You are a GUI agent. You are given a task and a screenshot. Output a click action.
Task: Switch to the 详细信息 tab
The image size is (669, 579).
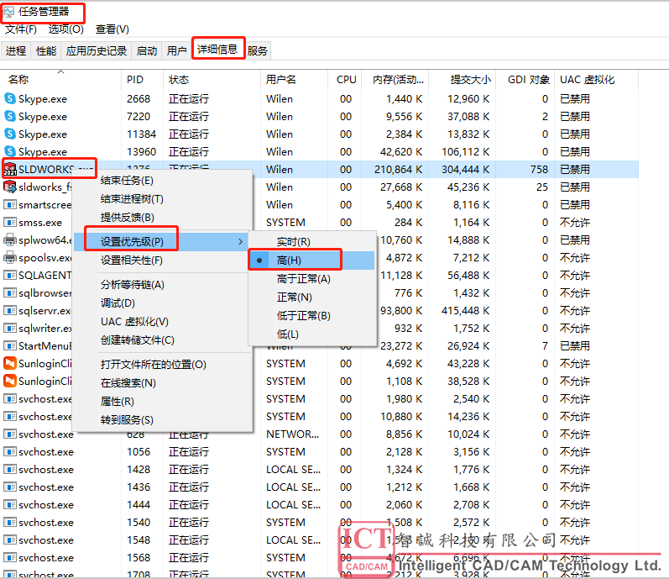(217, 50)
